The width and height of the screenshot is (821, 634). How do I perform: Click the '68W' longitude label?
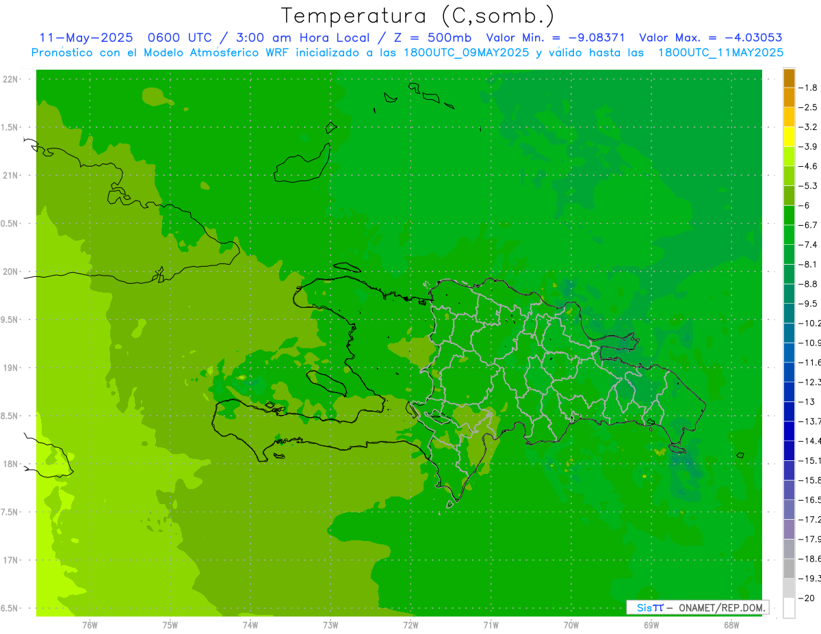pos(731,625)
